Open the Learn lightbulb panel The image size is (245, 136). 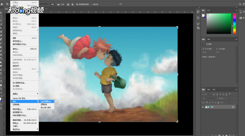tap(241, 12)
